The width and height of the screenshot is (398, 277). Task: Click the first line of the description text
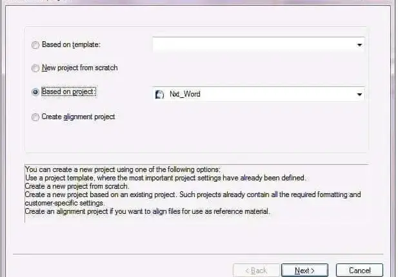(123, 169)
